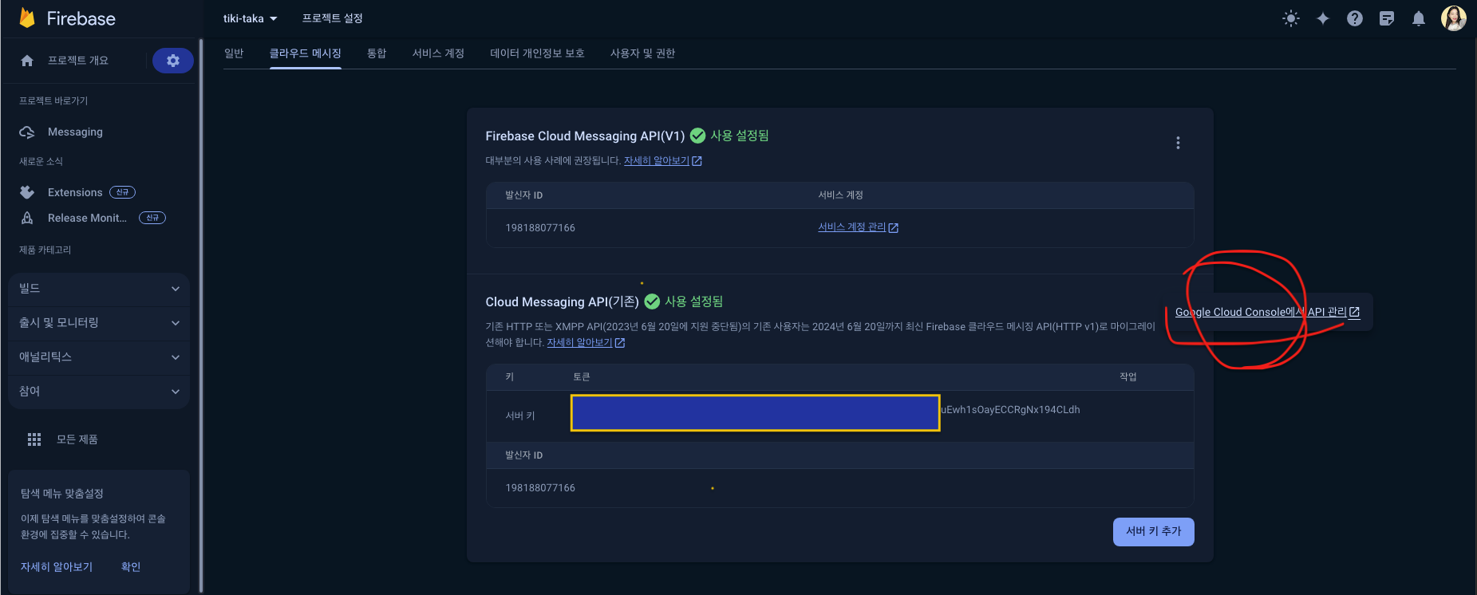The width and height of the screenshot is (1477, 595).
Task: Toggle light/dark theme sun icon
Action: [x=1291, y=18]
